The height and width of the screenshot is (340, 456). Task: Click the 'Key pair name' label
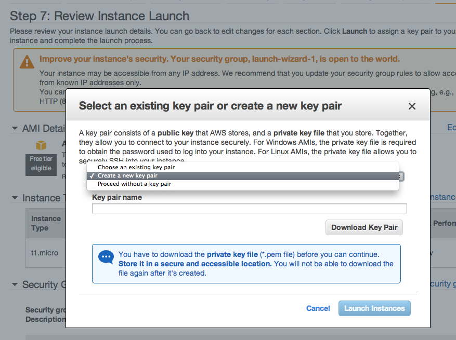pos(117,197)
